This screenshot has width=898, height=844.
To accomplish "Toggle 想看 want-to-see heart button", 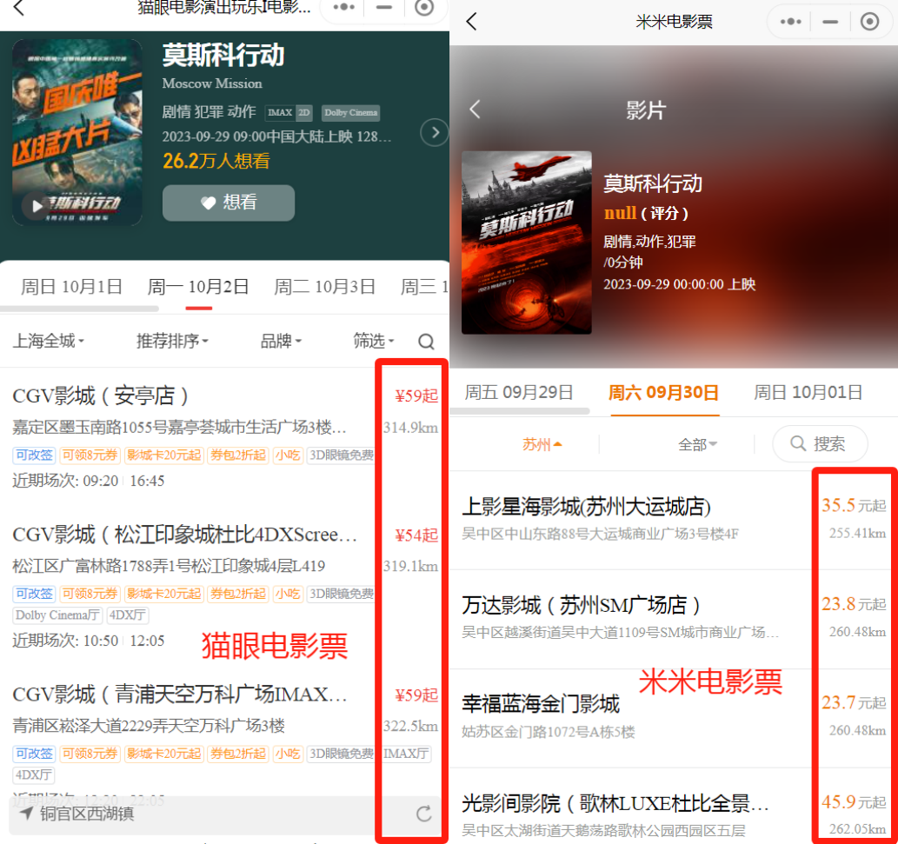I will 228,203.
